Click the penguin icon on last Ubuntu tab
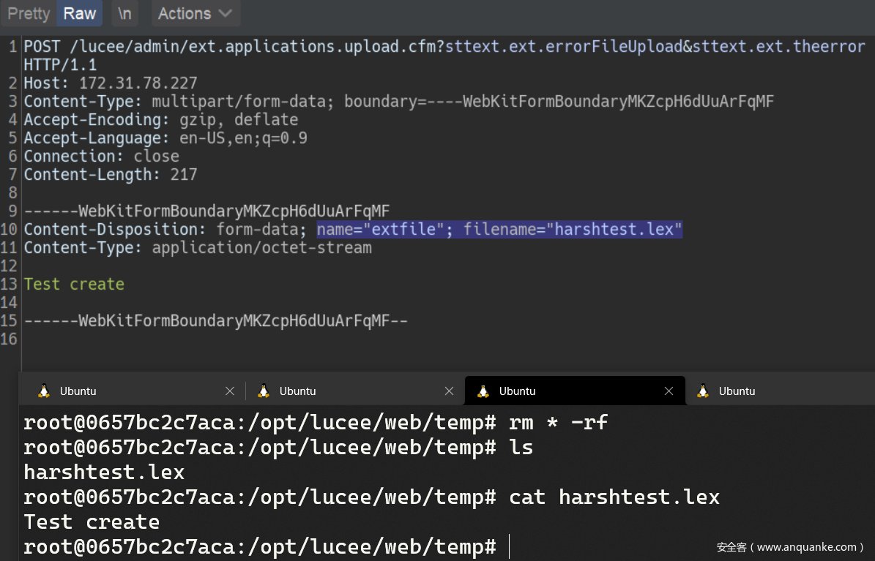This screenshot has height=561, width=875. pyautogui.click(x=703, y=391)
